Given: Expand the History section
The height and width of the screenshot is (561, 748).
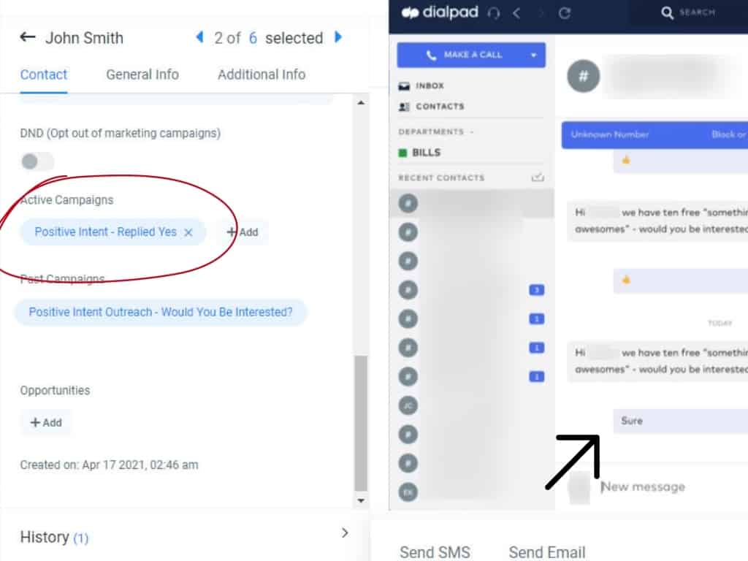Looking at the screenshot, I should coord(345,533).
